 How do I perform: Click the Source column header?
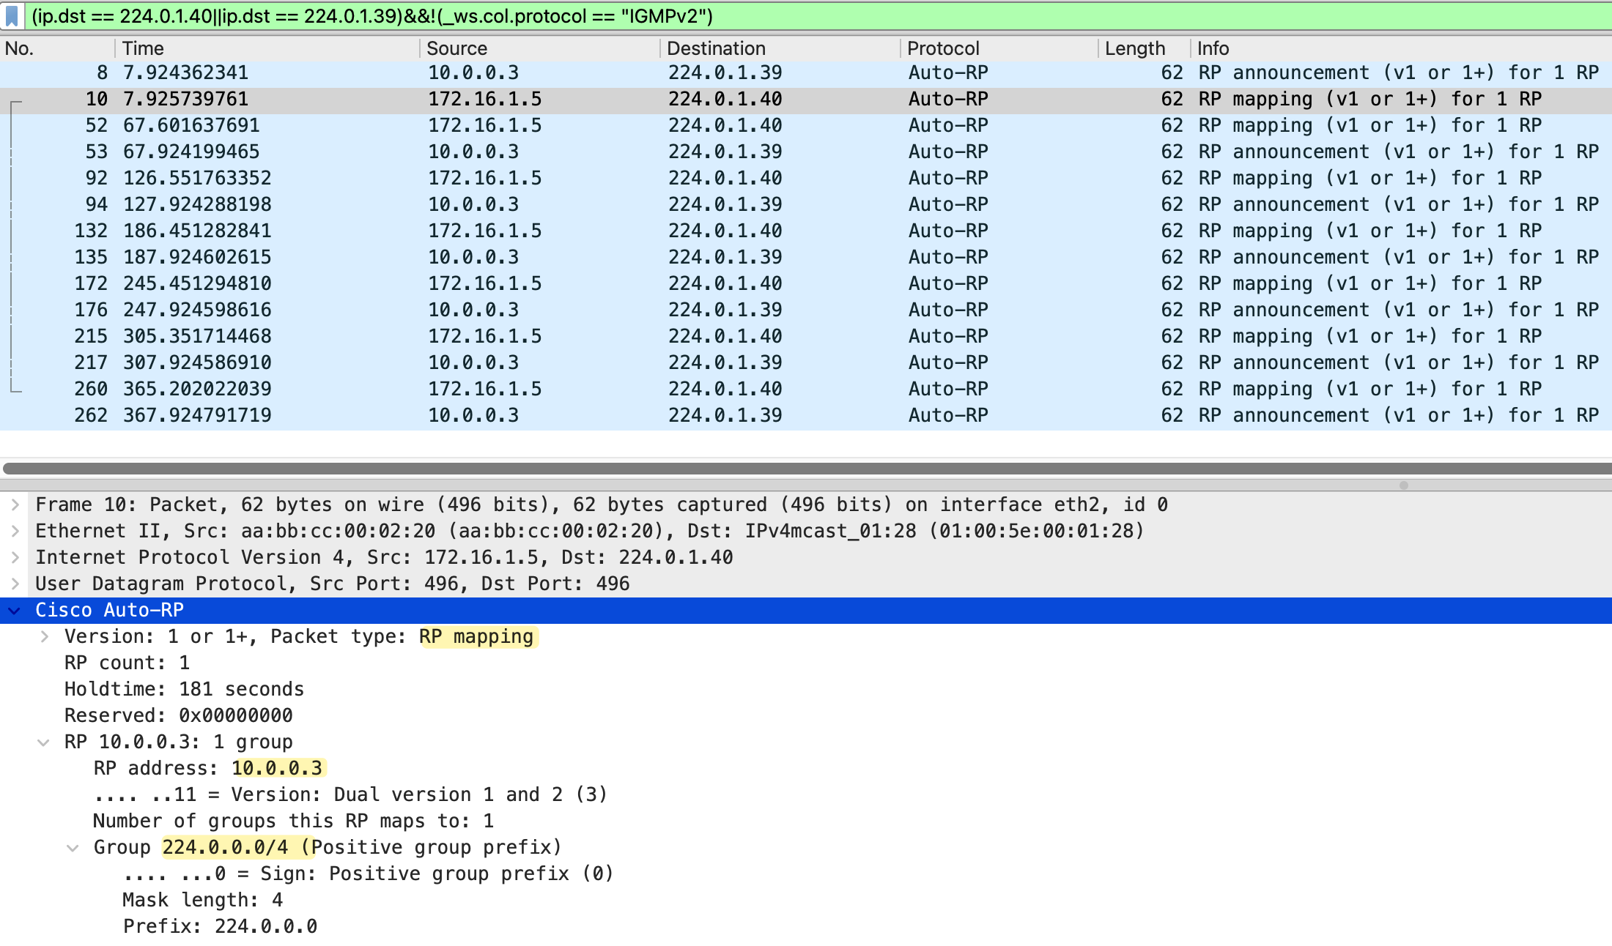point(457,48)
